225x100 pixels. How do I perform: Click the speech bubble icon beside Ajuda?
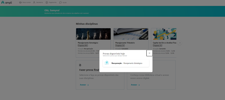pos(60,3)
